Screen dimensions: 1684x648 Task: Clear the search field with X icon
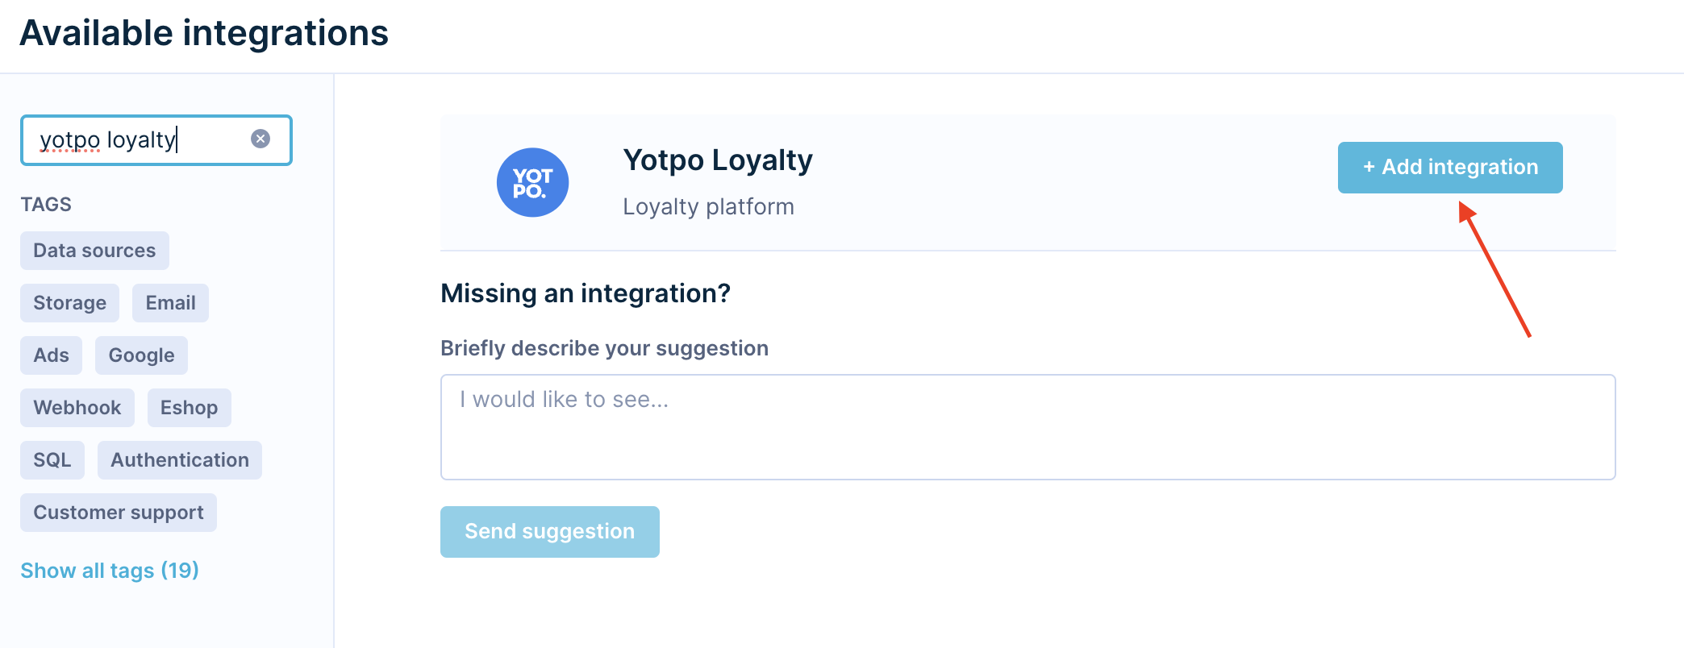point(260,139)
